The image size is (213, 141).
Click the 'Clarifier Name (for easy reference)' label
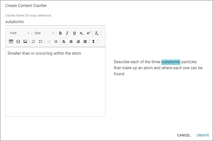pyautogui.click(x=28, y=16)
